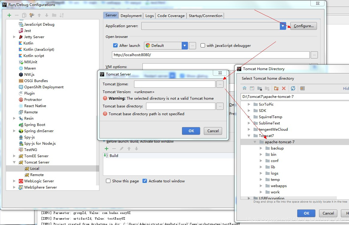Screen dimensions: 349x225
Task: Click project directory icon in Tomcat Home Directory toolbar
Action: [x=260, y=88]
